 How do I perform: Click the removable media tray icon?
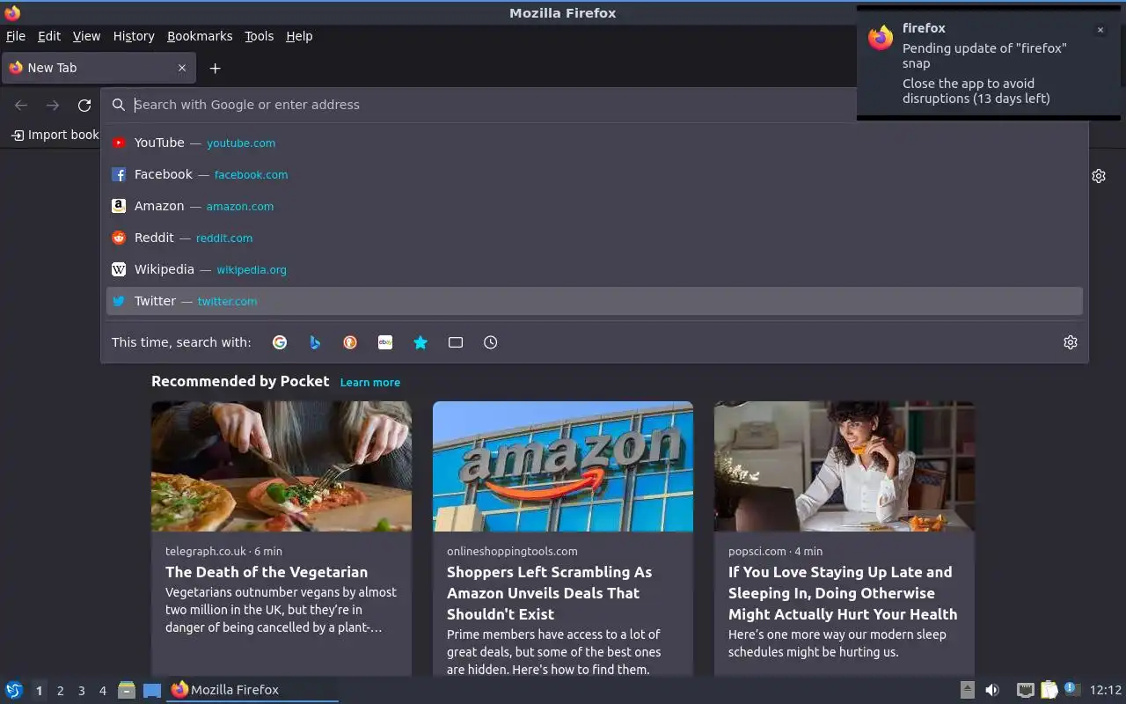967,690
